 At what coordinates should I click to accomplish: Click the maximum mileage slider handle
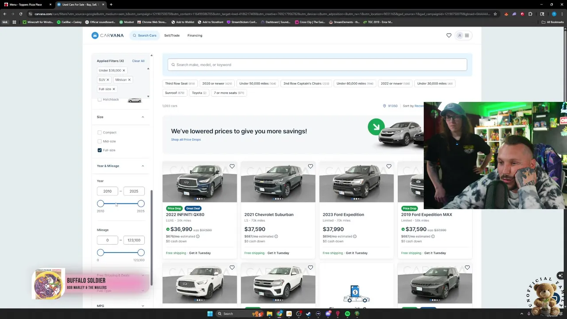click(x=141, y=253)
